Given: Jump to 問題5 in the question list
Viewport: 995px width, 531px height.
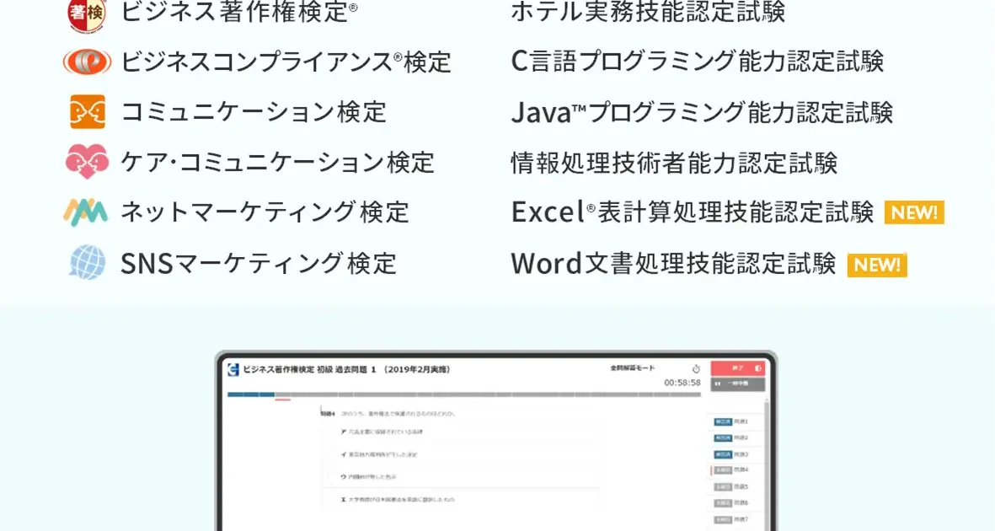Looking at the screenshot, I should tap(730, 486).
